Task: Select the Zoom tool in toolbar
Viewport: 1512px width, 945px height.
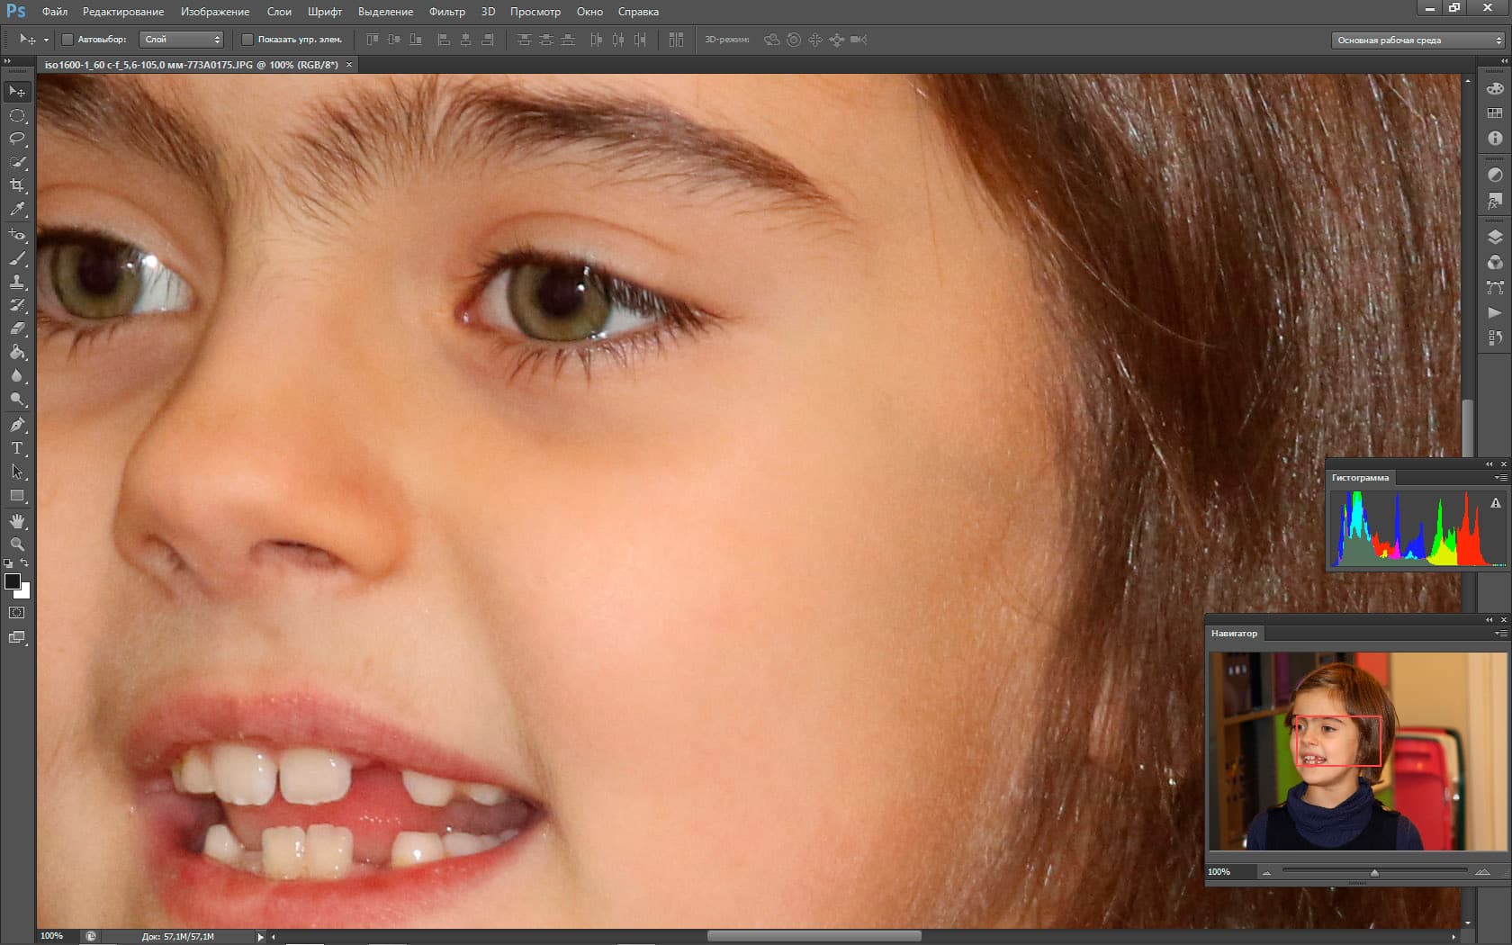Action: click(17, 544)
